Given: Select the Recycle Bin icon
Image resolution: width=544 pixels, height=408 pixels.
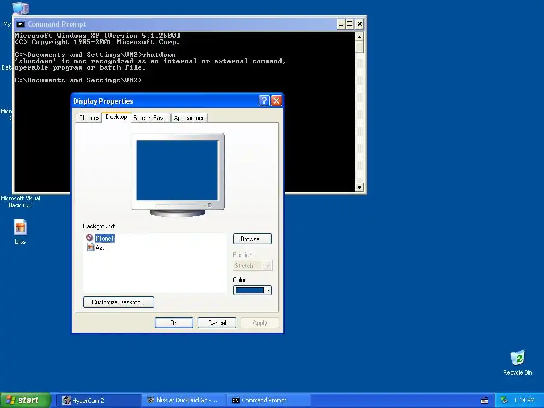Looking at the screenshot, I should (x=517, y=358).
